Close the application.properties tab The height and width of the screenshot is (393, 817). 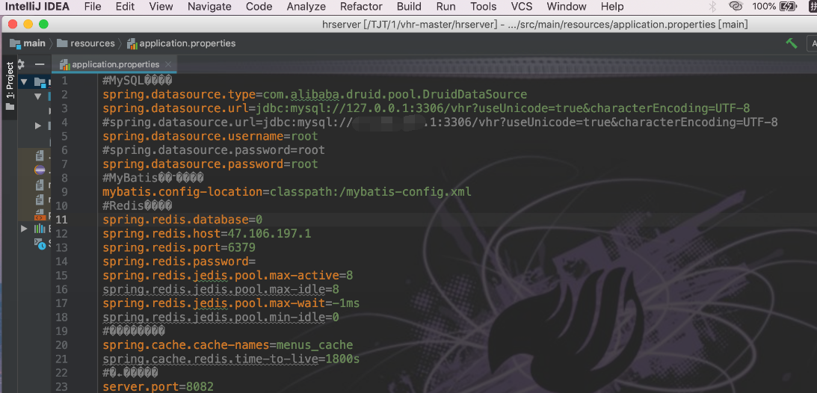(x=169, y=64)
